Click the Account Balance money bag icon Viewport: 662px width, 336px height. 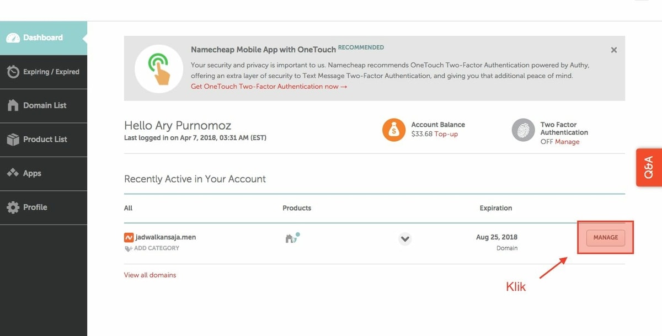tap(394, 130)
